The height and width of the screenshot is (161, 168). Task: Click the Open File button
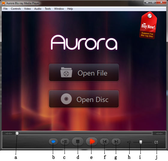(84, 73)
